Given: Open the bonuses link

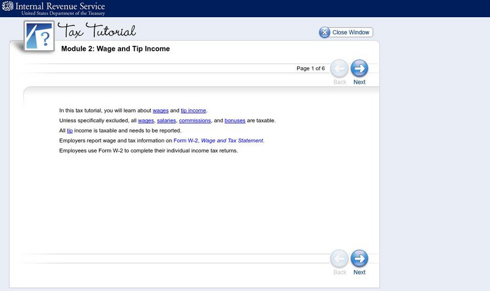Looking at the screenshot, I should point(235,120).
